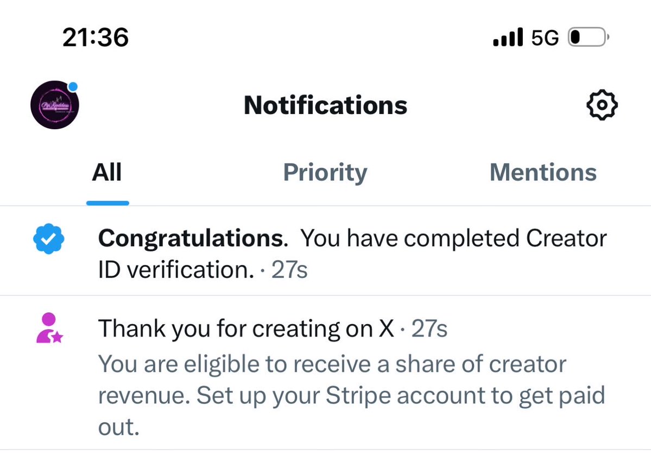651x461 pixels.
Task: Tap the cellular signal bars icon
Action: pyautogui.click(x=508, y=37)
